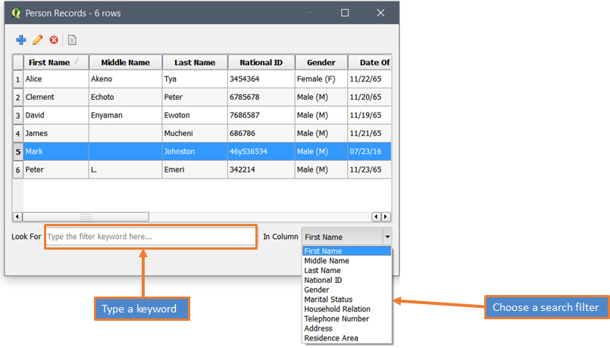Click the QGIS logo in title bar
This screenshot has height=348, width=610.
click(16, 13)
